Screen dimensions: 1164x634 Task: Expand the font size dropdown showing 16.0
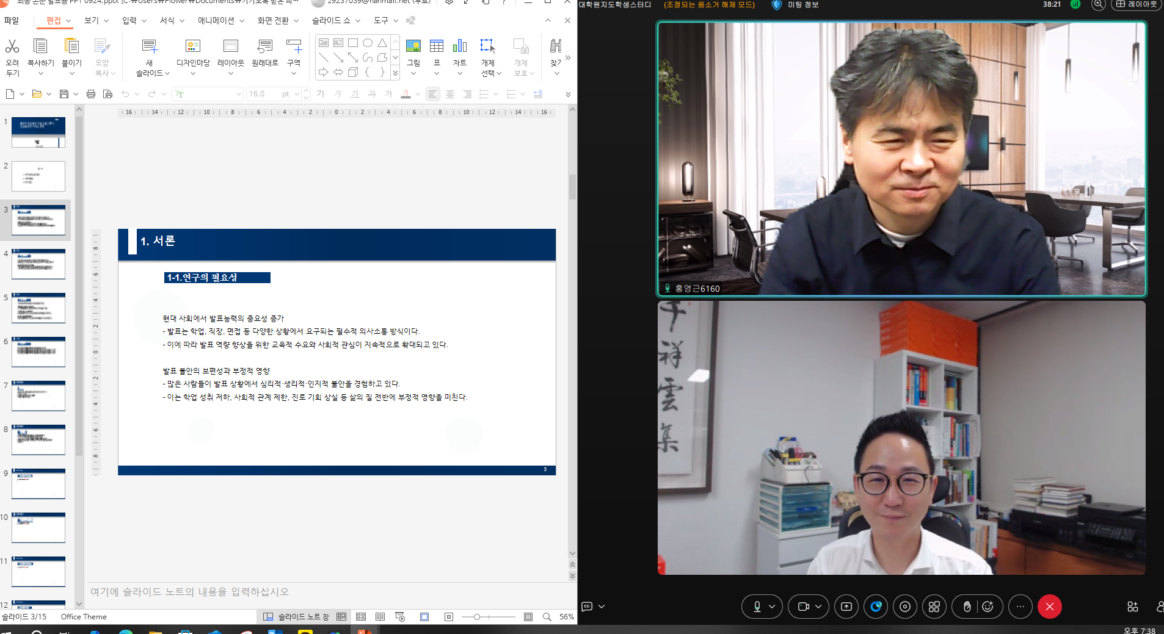(297, 94)
